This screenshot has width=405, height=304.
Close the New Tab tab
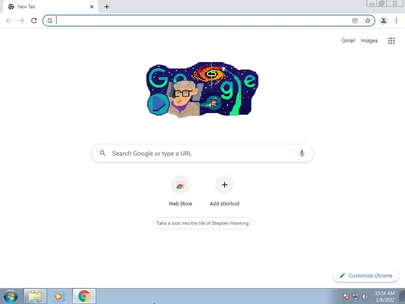92,7
